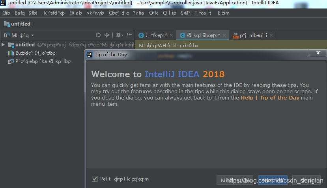Click the IntelliJ IDEA icon in window title bar
The height and width of the screenshot is (188, 327).
click(x=3, y=3)
